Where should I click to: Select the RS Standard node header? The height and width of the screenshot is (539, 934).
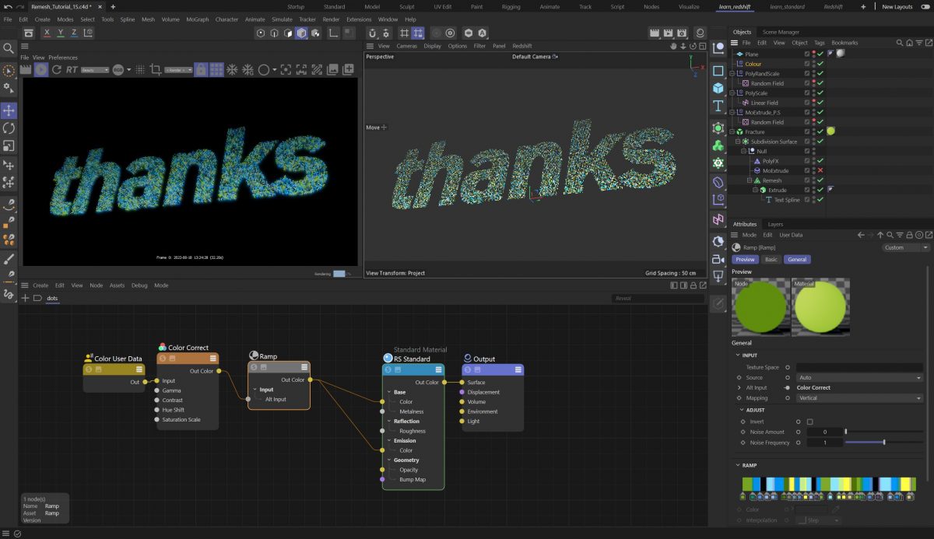(413, 369)
